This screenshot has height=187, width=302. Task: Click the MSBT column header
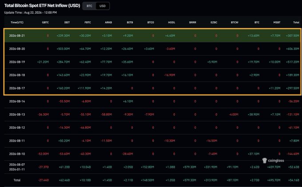pyautogui.click(x=277, y=22)
